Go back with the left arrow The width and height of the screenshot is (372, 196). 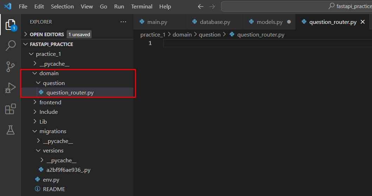201,7
